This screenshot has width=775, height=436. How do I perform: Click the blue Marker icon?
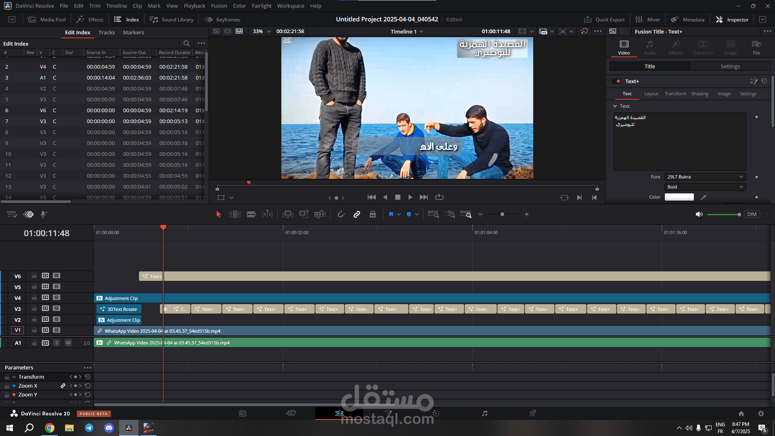pos(409,214)
